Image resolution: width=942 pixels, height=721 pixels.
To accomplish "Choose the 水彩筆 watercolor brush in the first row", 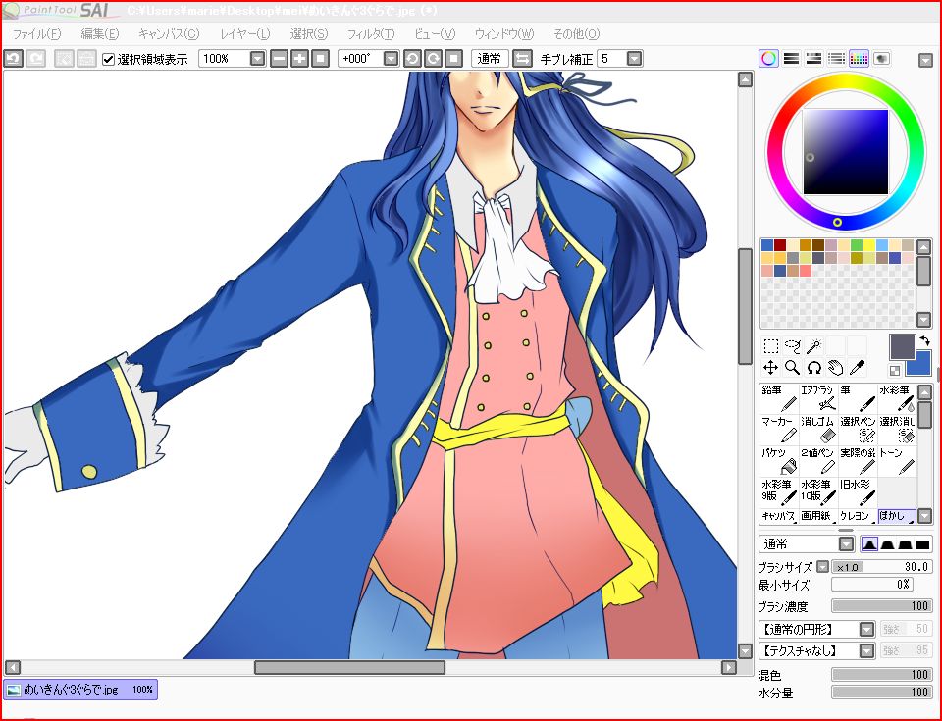I will coord(897,399).
